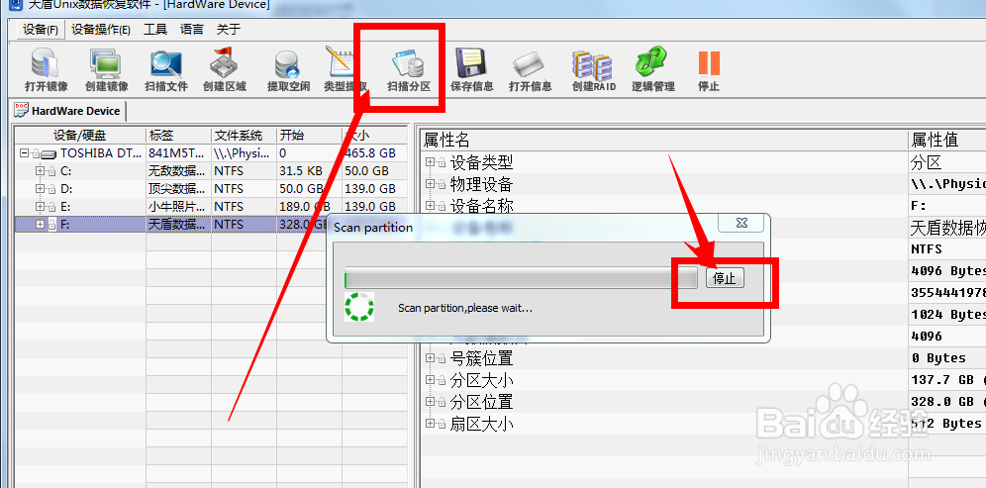Click the Scan partition,please wait text

(x=465, y=309)
